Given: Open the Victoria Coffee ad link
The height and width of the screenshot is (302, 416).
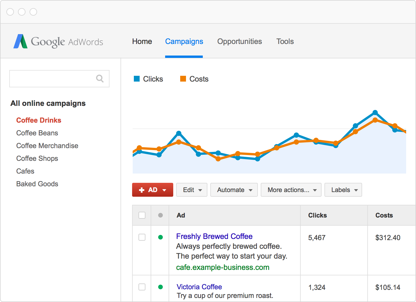Looking at the screenshot, I should [199, 287].
